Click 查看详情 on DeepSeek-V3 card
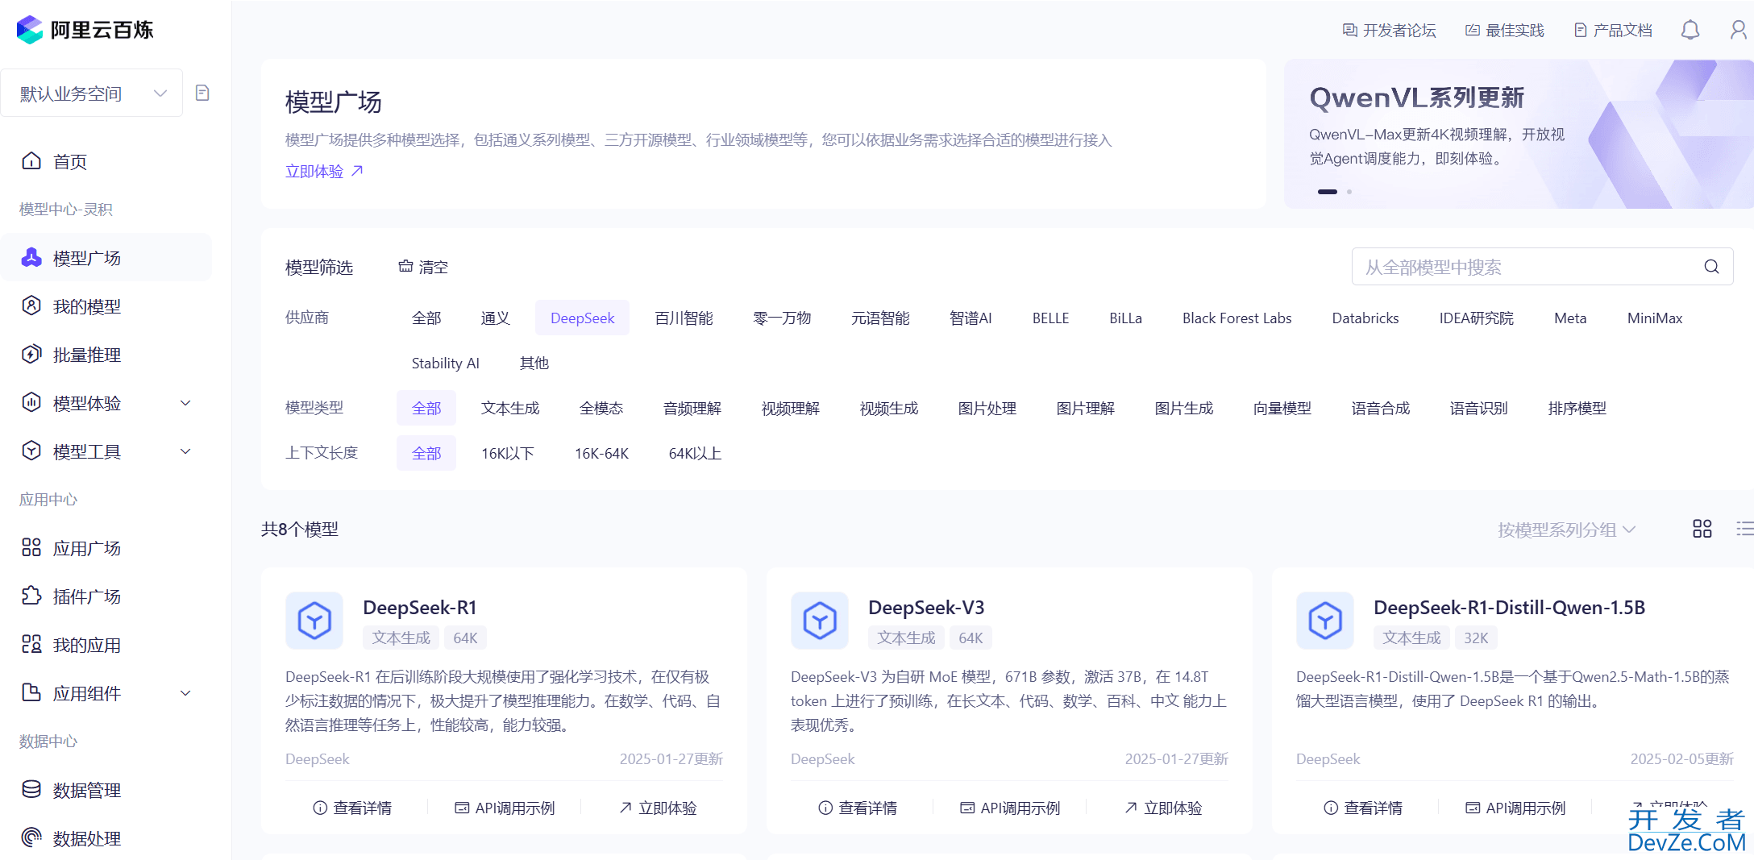The width and height of the screenshot is (1754, 860). 858,808
